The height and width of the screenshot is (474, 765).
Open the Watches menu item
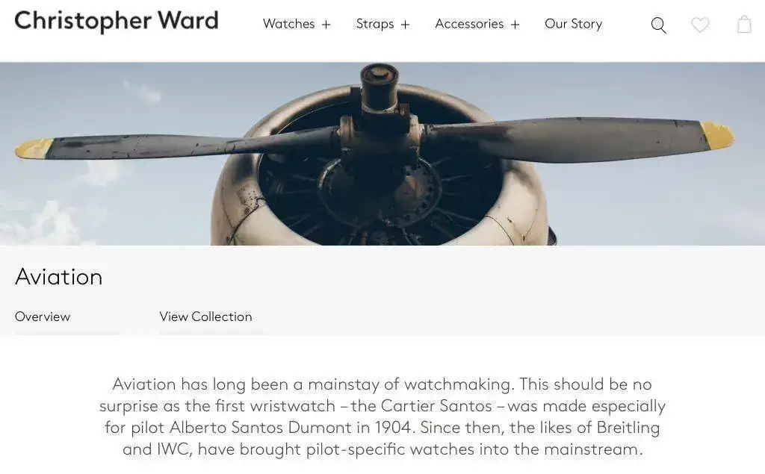click(289, 24)
